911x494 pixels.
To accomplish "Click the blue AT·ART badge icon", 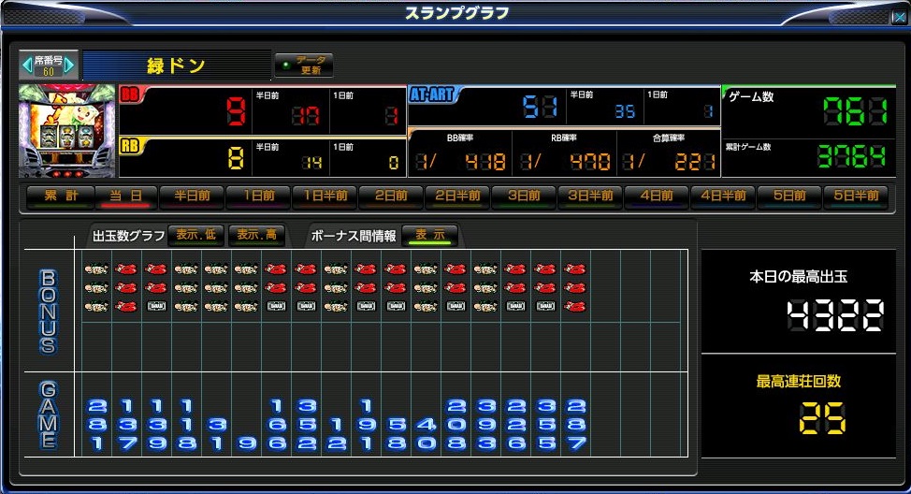I will [x=431, y=94].
